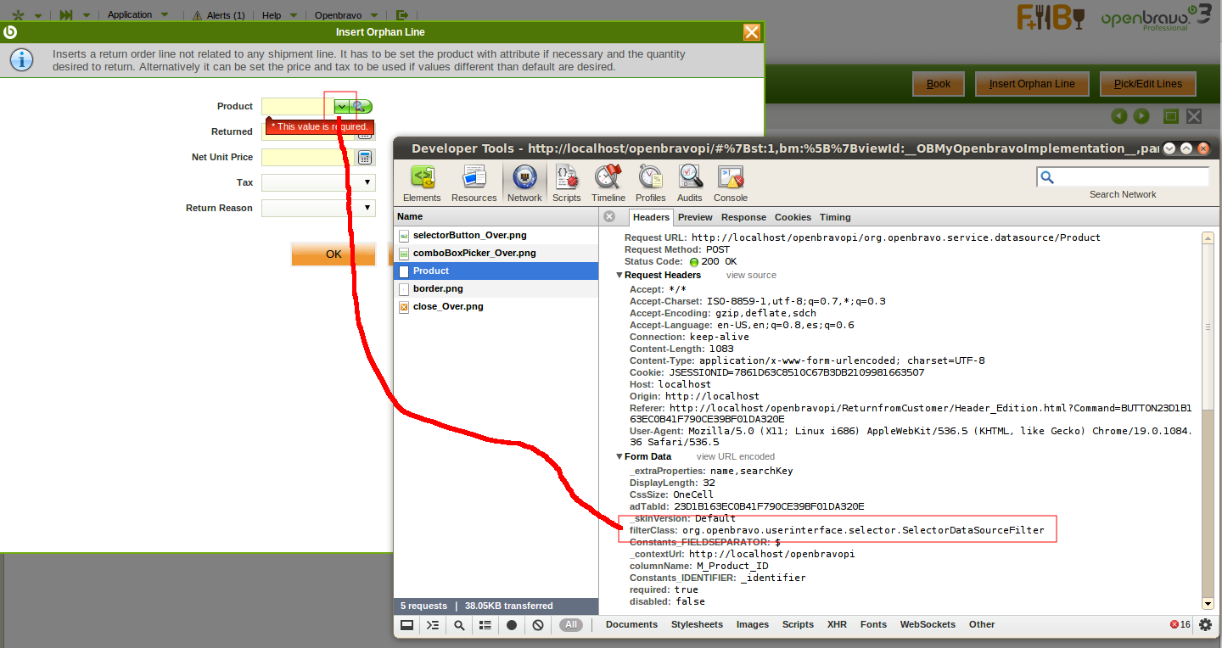
Task: Click the green previous record arrow
Action: point(1119,116)
